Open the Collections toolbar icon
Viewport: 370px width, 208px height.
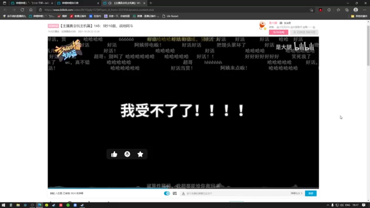coord(347,10)
